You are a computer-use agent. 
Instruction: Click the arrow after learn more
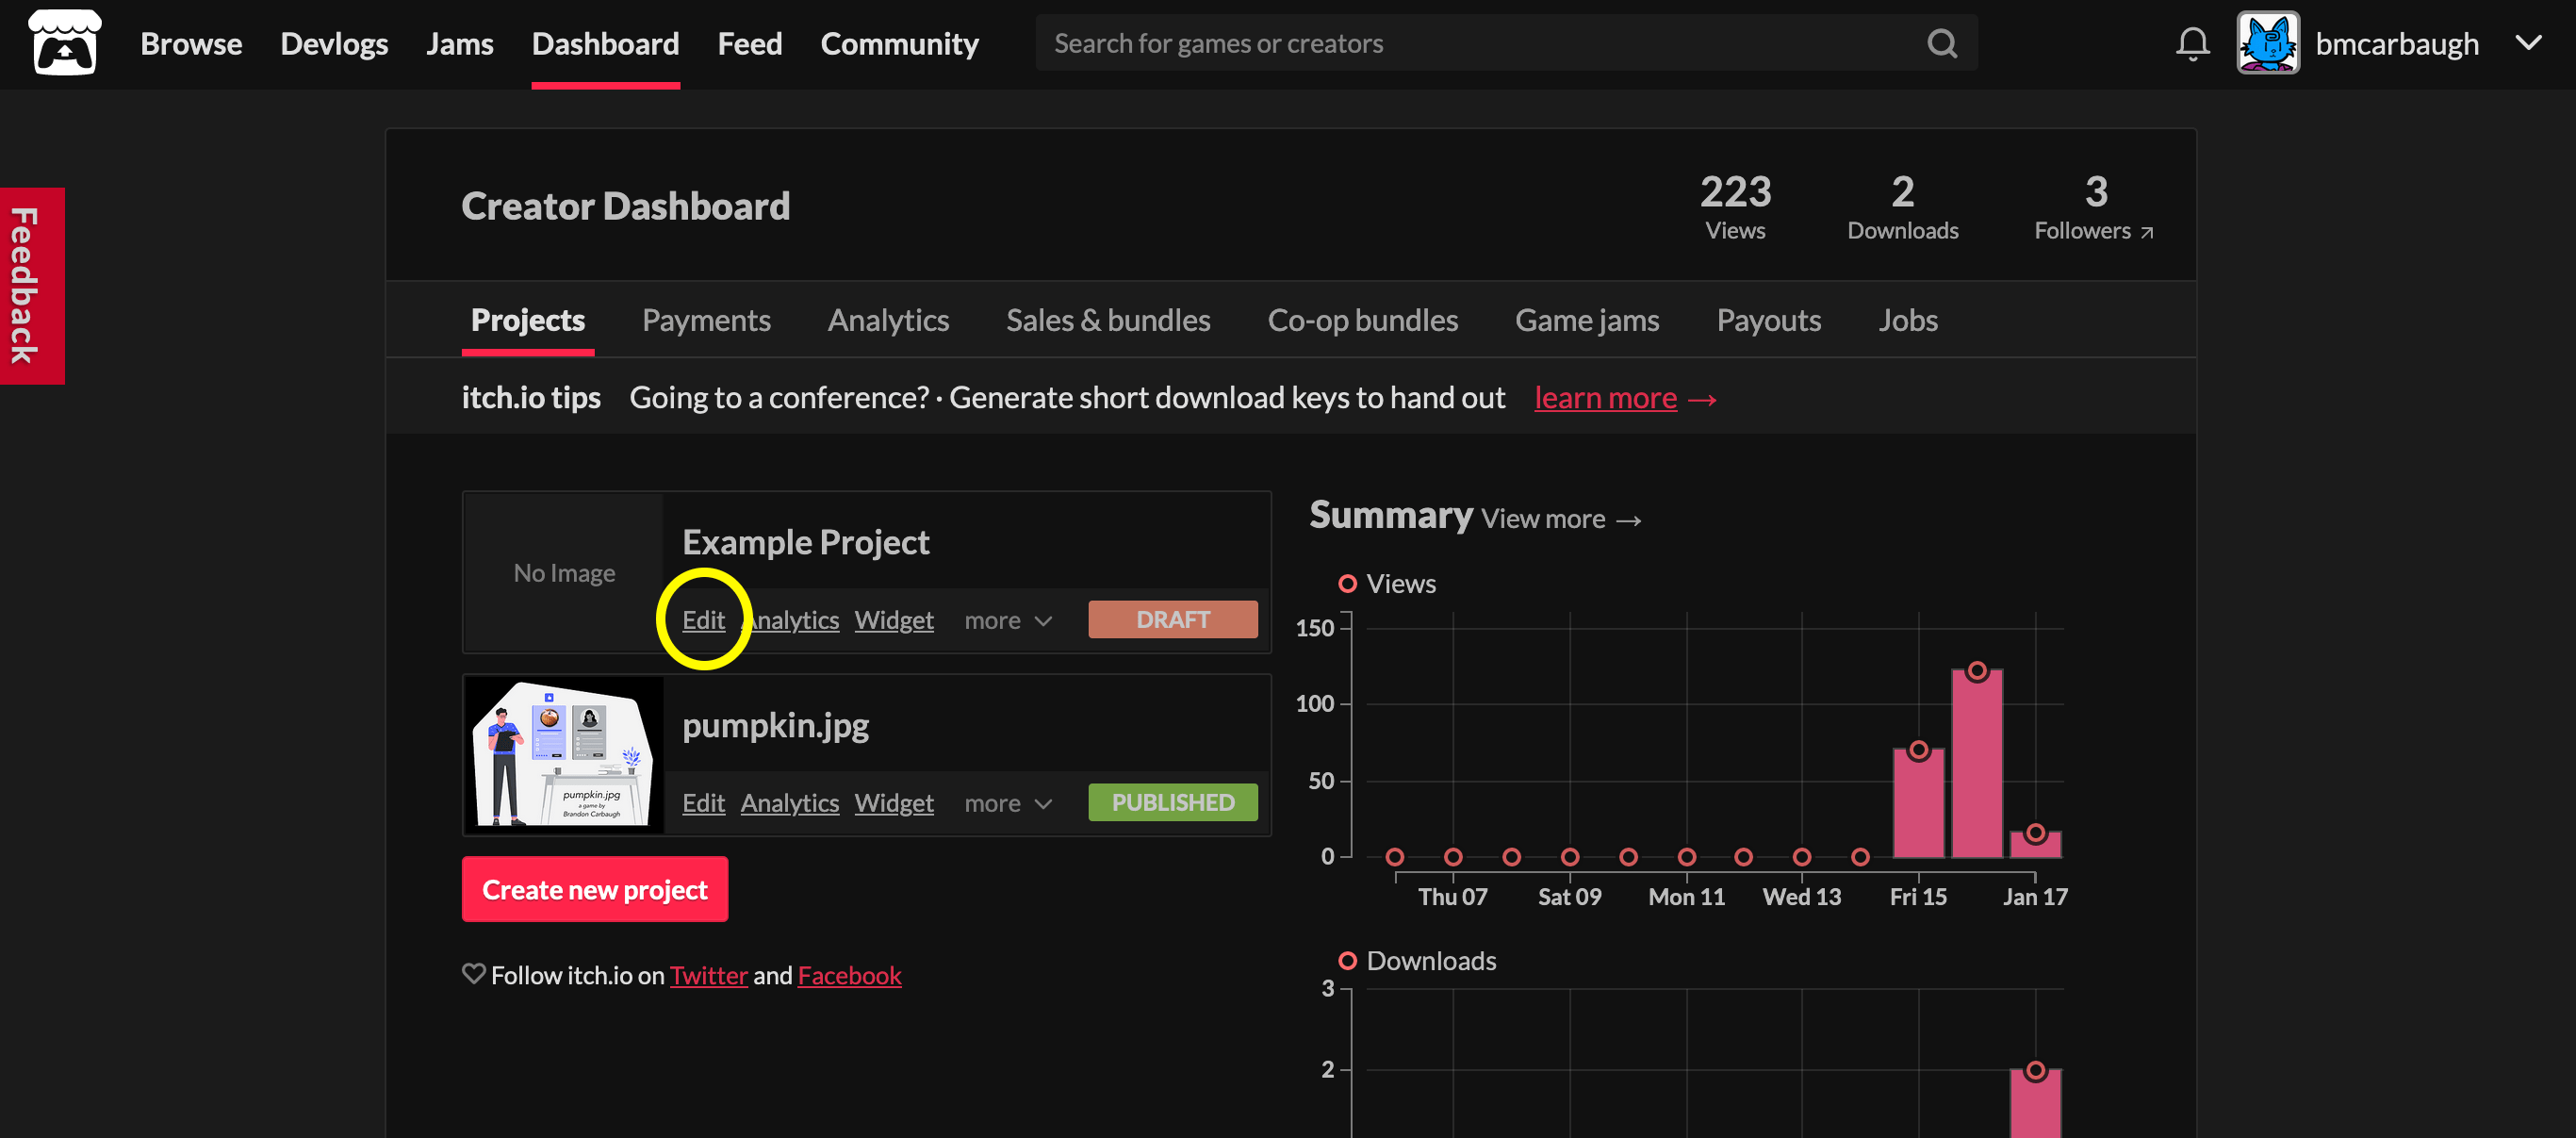(1704, 398)
